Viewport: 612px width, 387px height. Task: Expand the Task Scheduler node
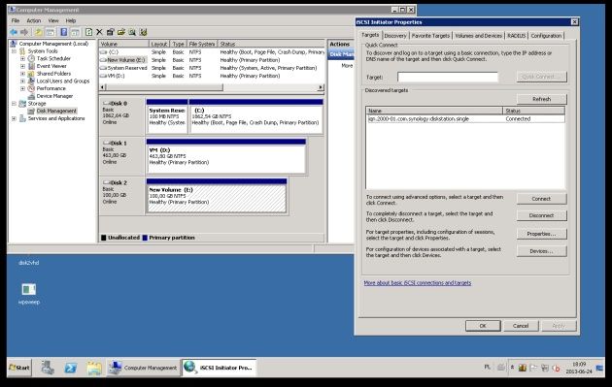[22, 58]
